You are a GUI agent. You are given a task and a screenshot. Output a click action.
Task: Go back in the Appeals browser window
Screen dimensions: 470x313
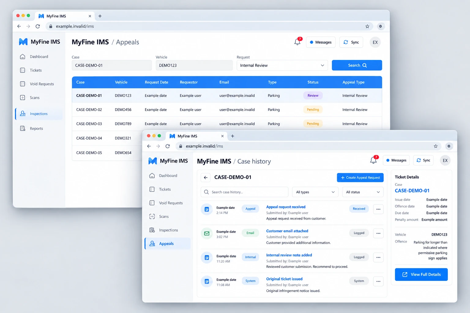coord(19,26)
